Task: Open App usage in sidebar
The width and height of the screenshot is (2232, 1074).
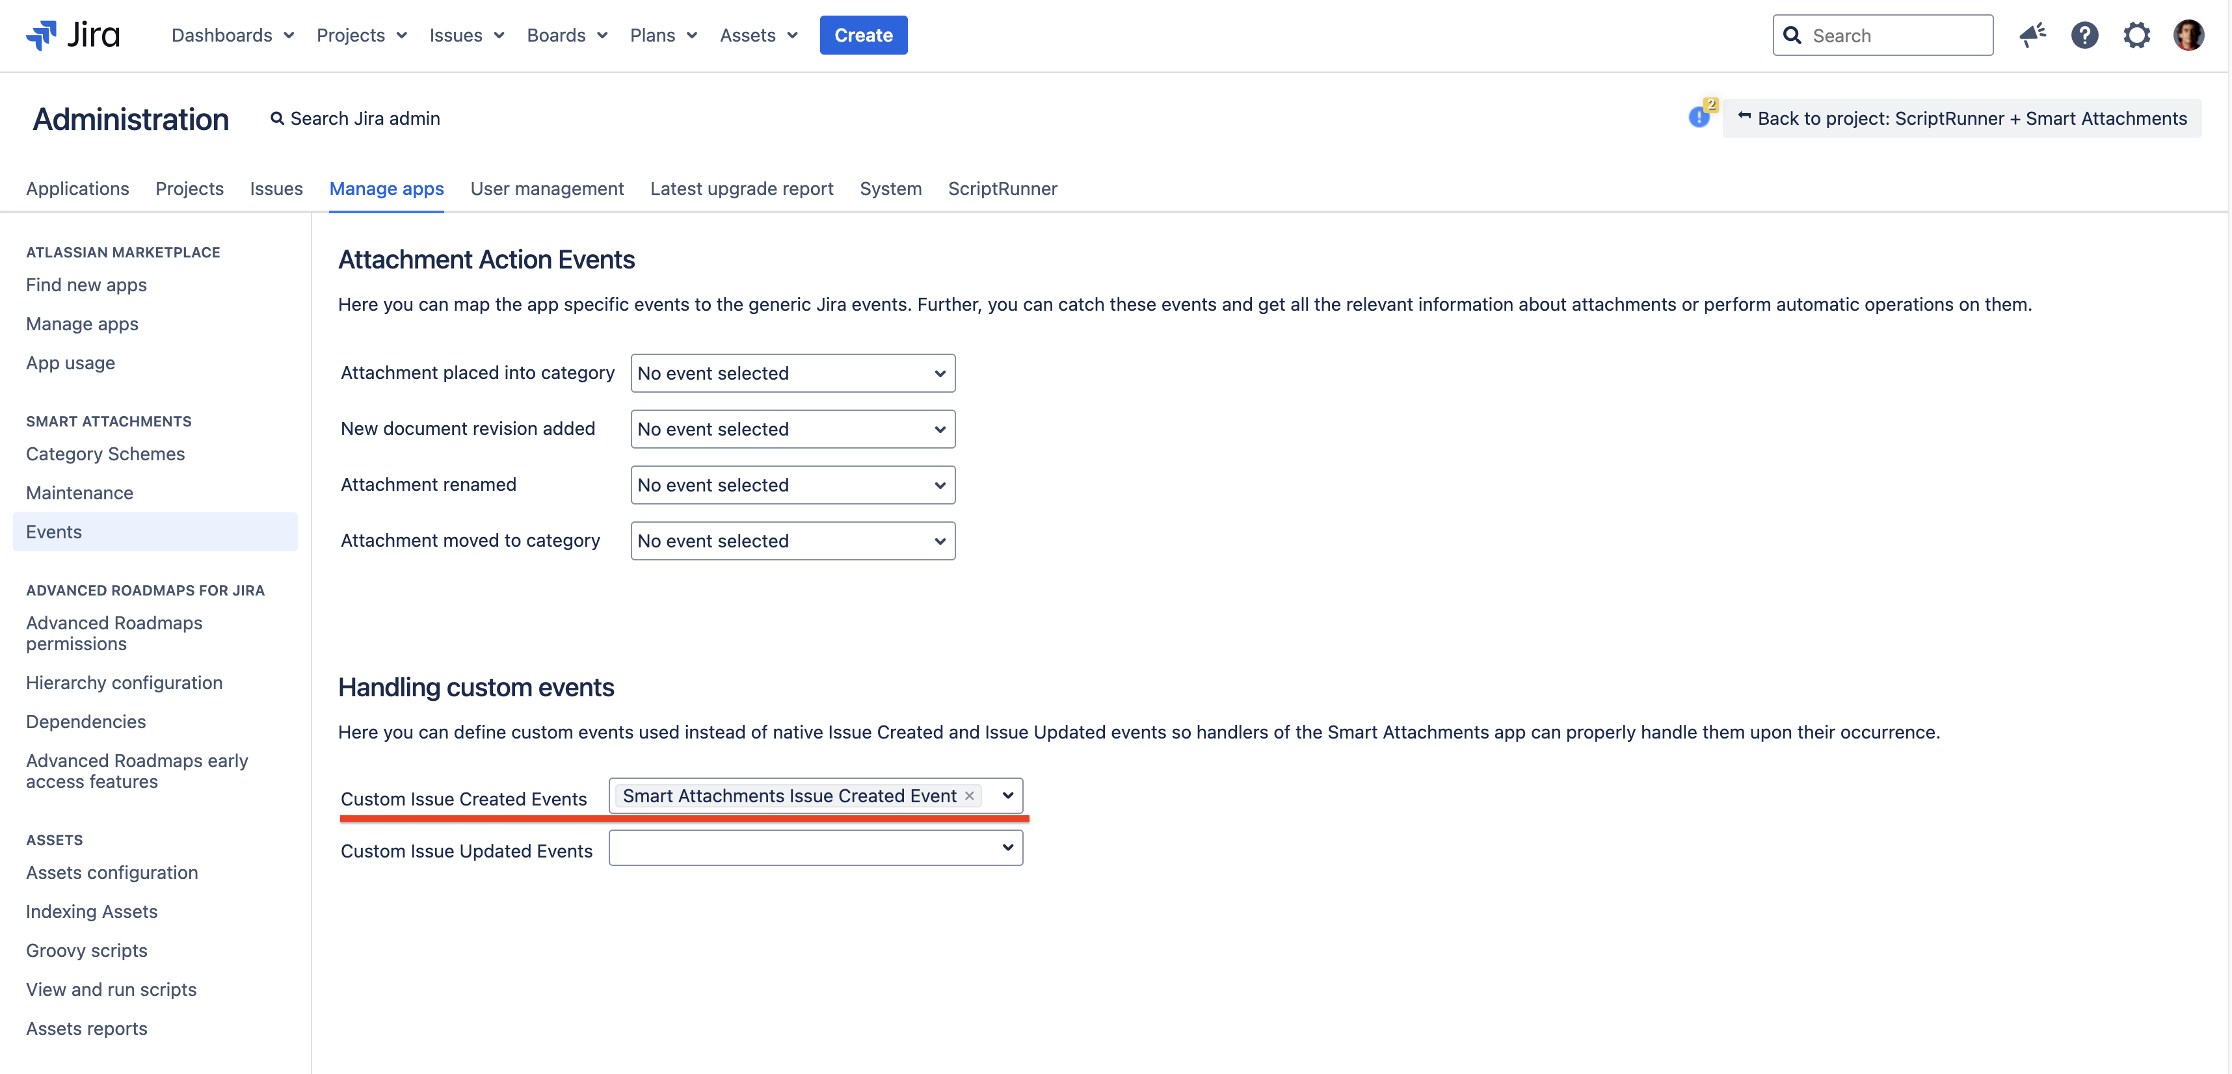Action: click(x=70, y=363)
